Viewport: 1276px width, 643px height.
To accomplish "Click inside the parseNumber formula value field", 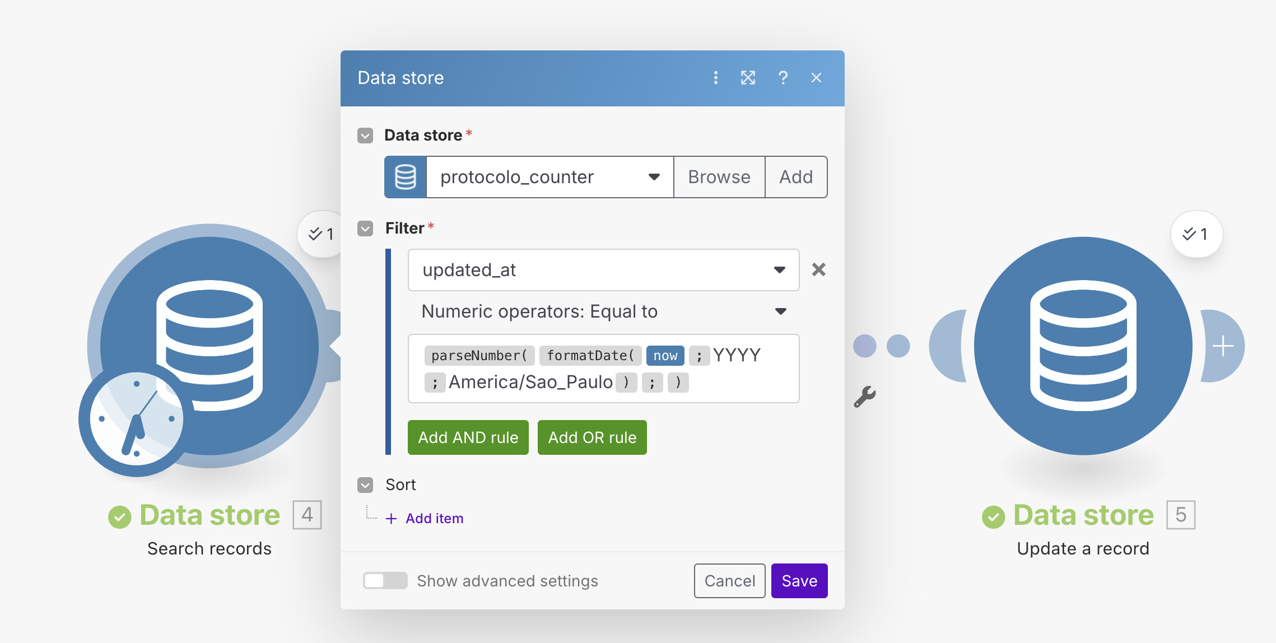I will point(739,383).
